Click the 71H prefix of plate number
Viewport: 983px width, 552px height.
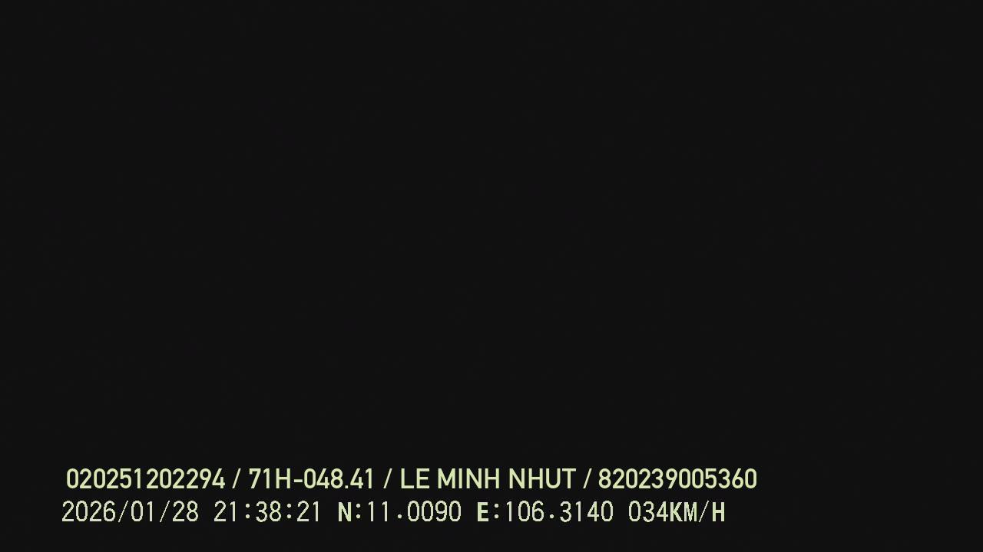click(x=270, y=479)
